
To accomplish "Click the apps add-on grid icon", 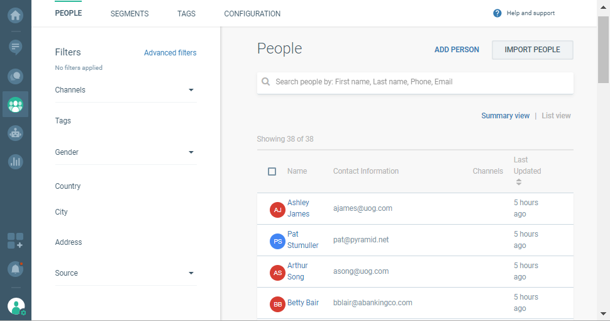I will pos(16,240).
